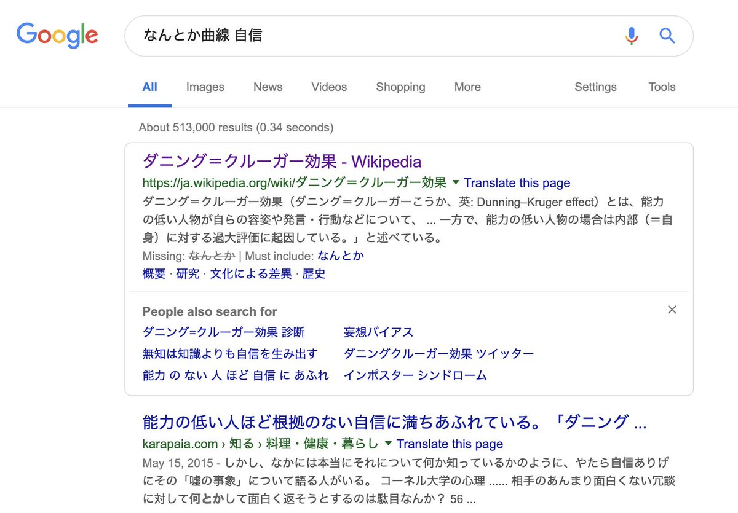This screenshot has height=513, width=738.
Task: Click the struck-through なんとか after Missing
Action: pos(212,256)
